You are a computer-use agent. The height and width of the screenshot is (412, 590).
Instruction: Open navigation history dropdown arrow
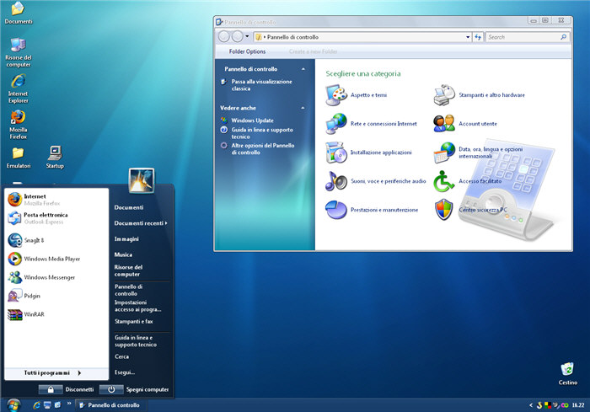click(247, 36)
